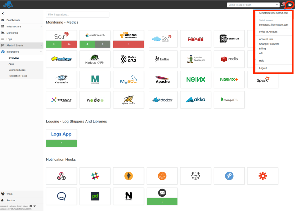This screenshot has height=211, width=295.
Task: Select the Slack notification hook
Action: click(x=95, y=176)
